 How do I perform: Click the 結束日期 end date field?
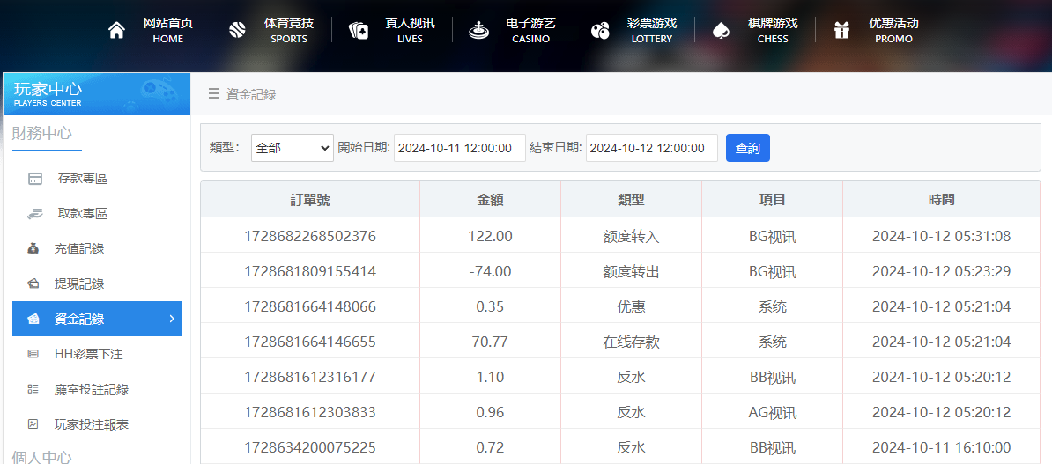[x=651, y=148]
